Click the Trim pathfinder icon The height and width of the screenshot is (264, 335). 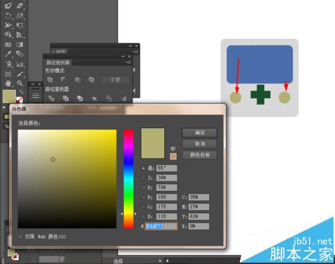(66, 98)
